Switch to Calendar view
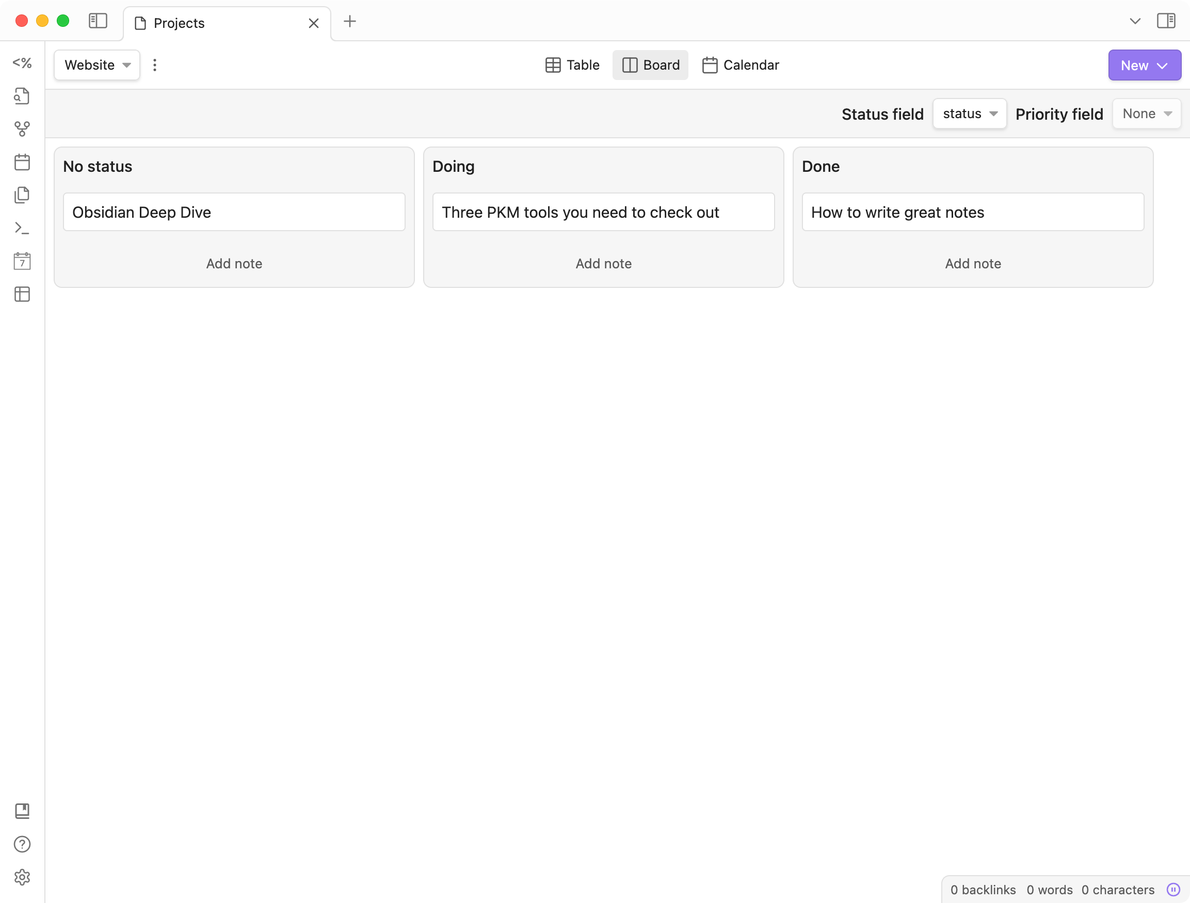 click(x=740, y=65)
